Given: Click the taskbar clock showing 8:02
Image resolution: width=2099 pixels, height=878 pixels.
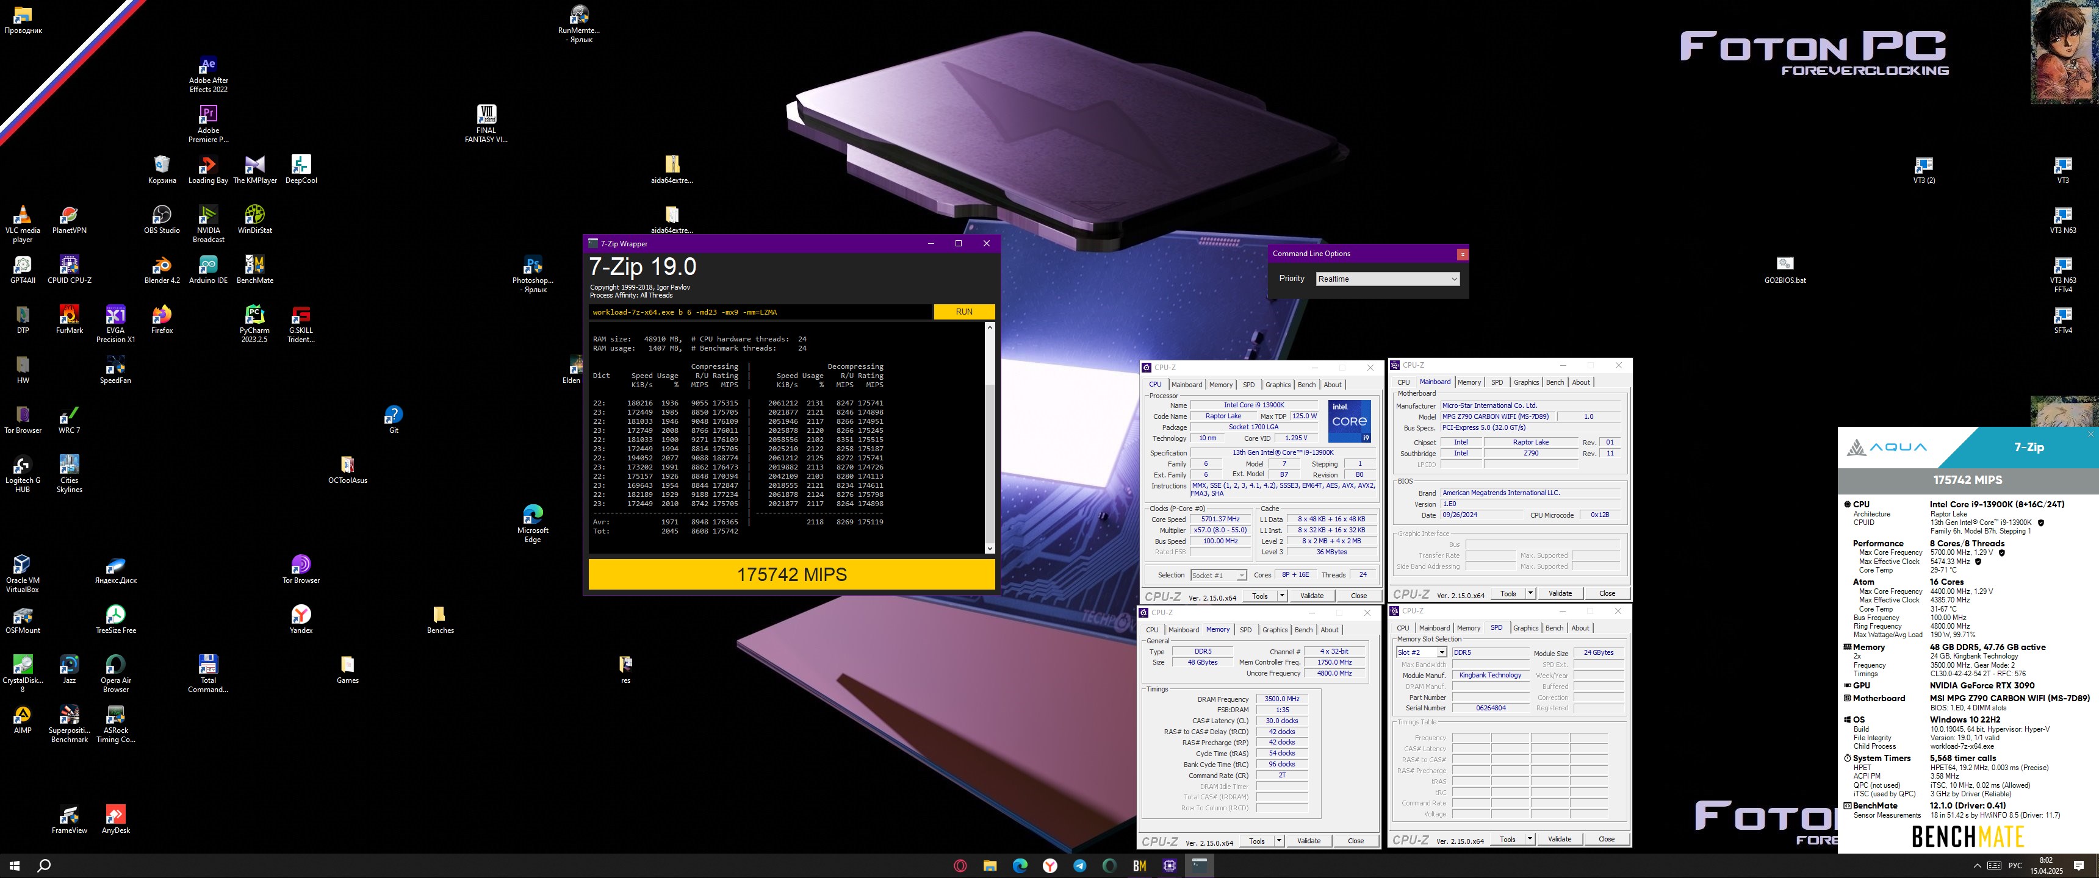Looking at the screenshot, I should click(2045, 866).
